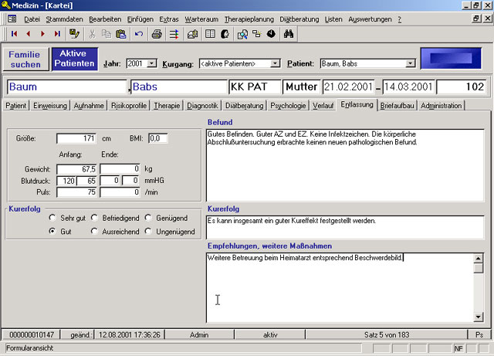
Task: Open the ? help menu
Action: (x=400, y=19)
